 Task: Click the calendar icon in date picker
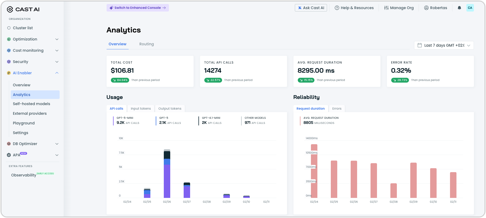pos(420,45)
